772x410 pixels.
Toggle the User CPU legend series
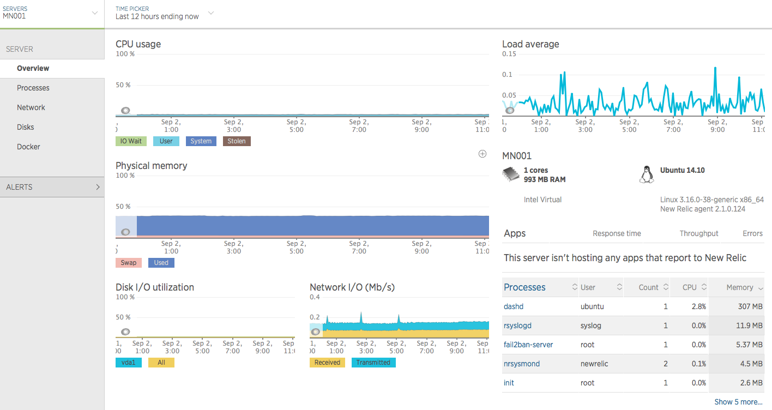(166, 141)
